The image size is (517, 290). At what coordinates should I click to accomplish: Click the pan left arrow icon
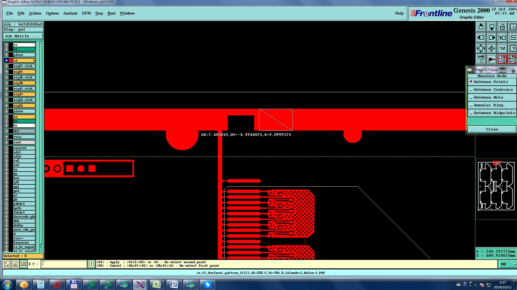[481, 38]
